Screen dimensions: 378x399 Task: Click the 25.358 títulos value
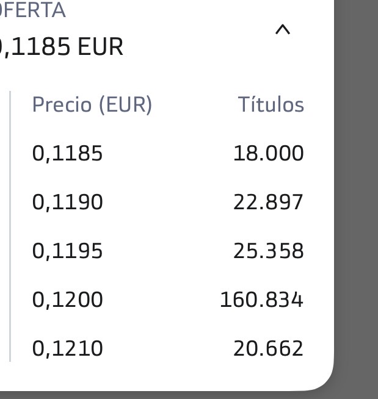click(269, 251)
